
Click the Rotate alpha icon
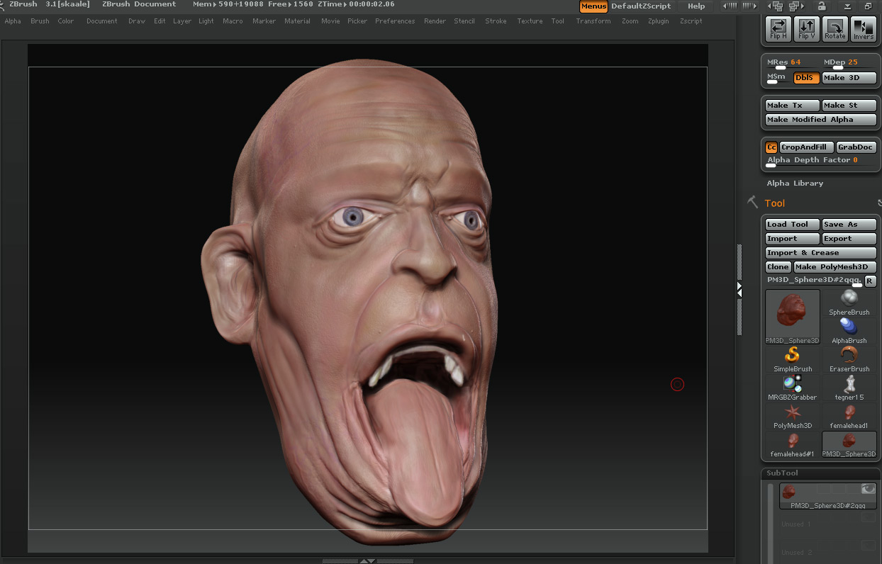tap(834, 28)
